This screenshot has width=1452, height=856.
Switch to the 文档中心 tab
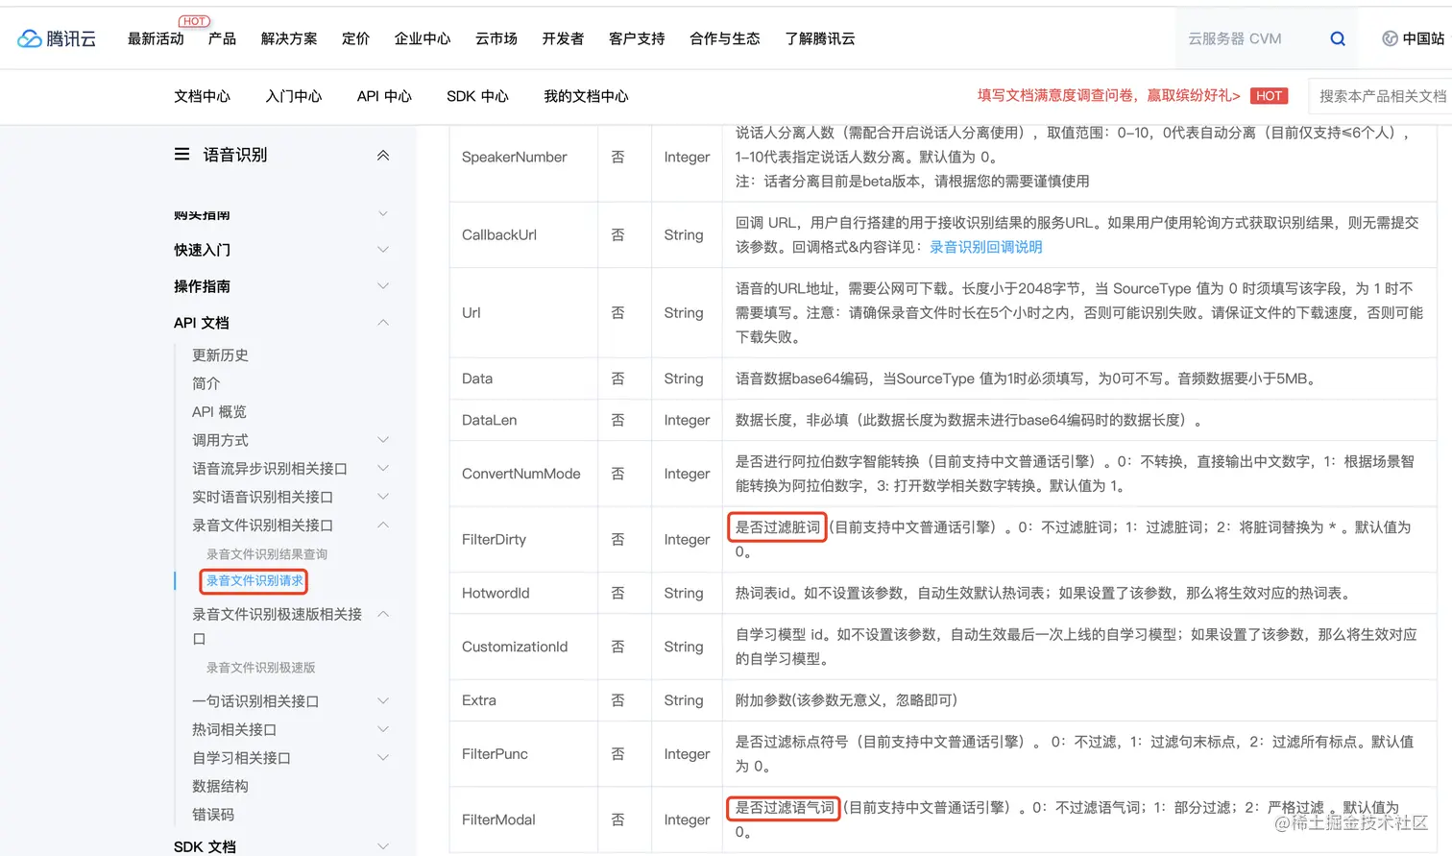[202, 96]
